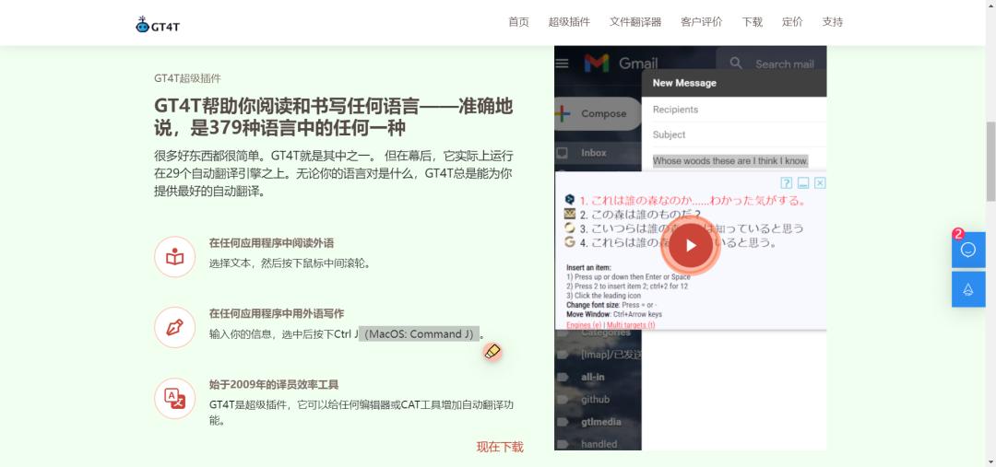Click the Recipients field in New Message

[734, 109]
